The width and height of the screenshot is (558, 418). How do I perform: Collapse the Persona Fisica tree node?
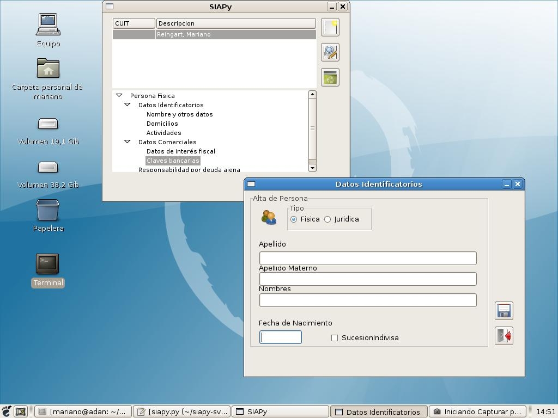pyautogui.click(x=119, y=96)
